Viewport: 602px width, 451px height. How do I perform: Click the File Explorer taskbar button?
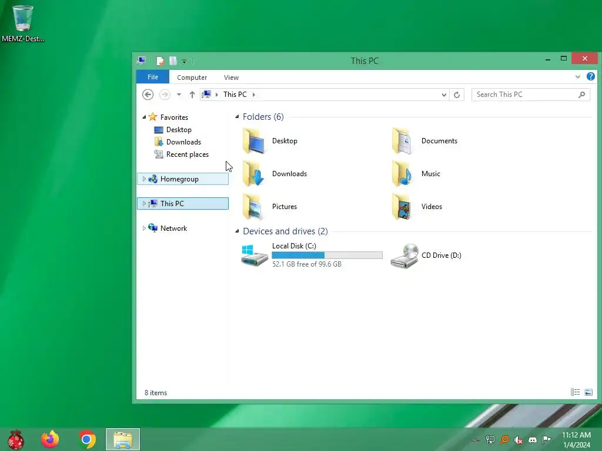point(123,439)
